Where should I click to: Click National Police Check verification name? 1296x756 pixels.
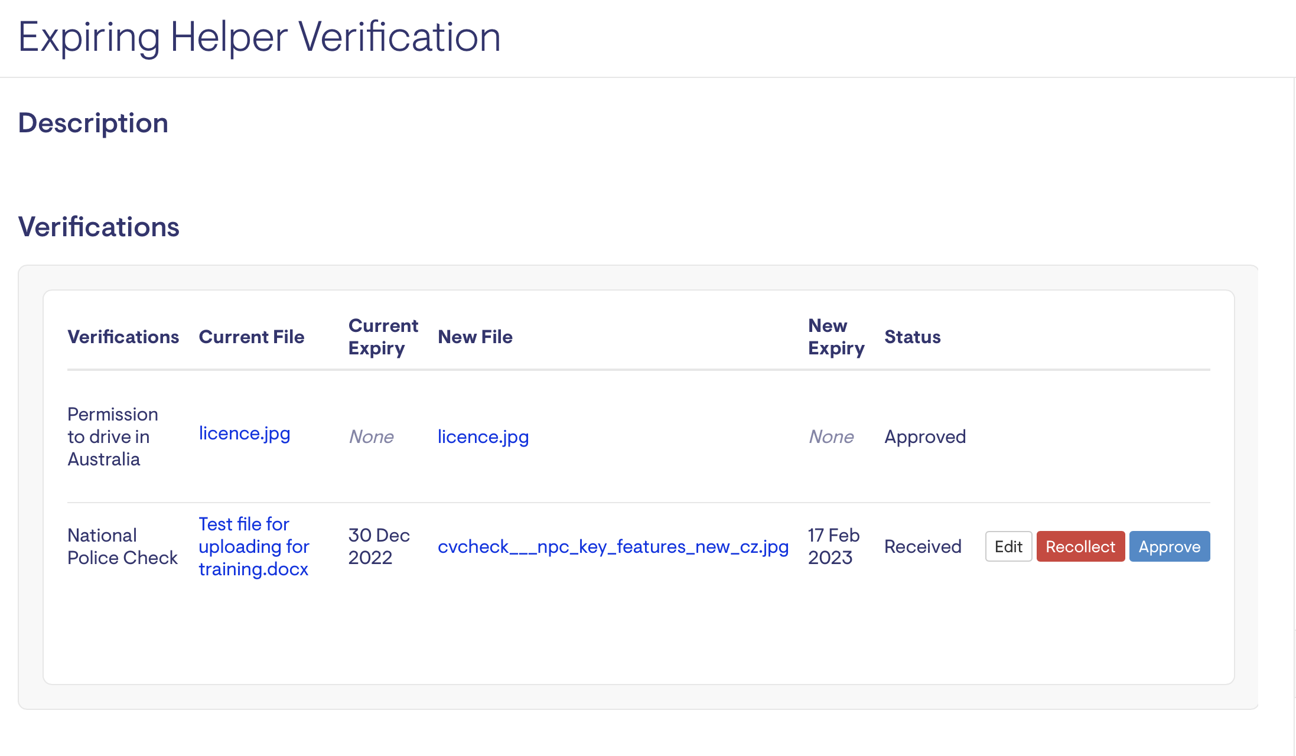[122, 546]
